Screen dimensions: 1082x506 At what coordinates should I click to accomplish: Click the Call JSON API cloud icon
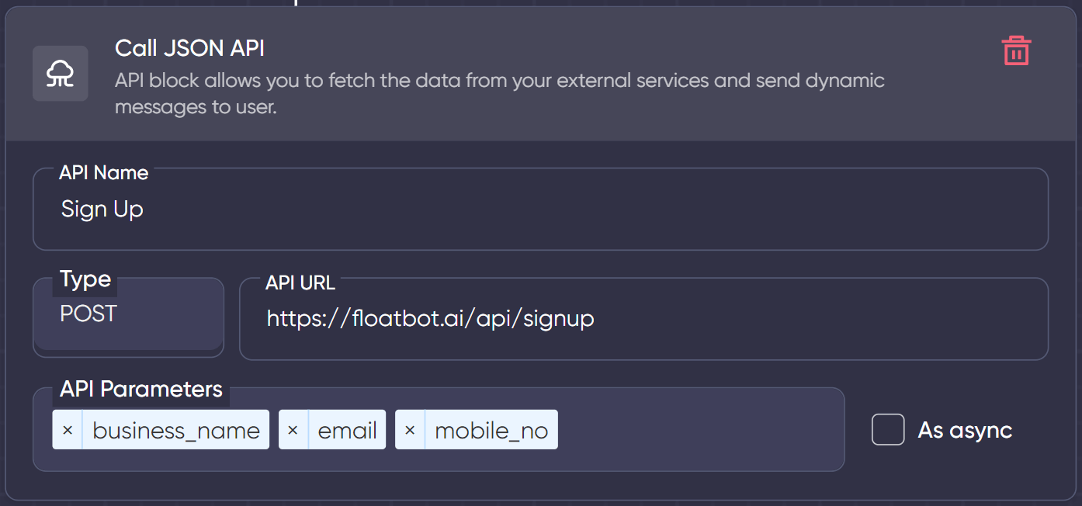(x=60, y=74)
